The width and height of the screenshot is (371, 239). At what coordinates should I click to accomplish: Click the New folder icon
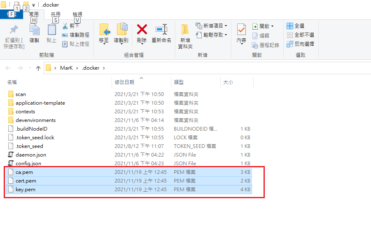coord(185,30)
